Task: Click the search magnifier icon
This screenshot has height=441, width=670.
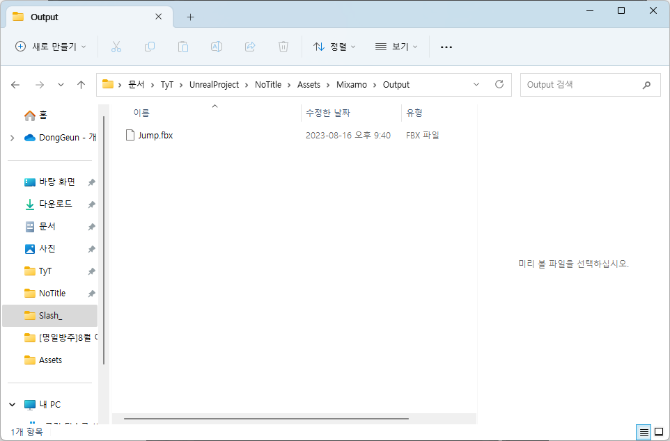Action: (x=646, y=85)
